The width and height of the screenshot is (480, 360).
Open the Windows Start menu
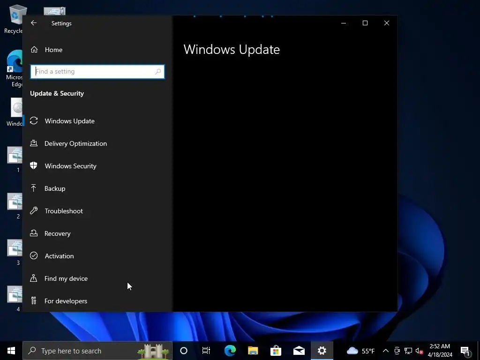point(11,351)
